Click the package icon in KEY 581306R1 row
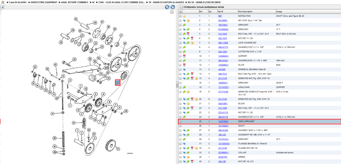The width and height of the screenshot is (341, 164). pyautogui.click(x=188, y=21)
